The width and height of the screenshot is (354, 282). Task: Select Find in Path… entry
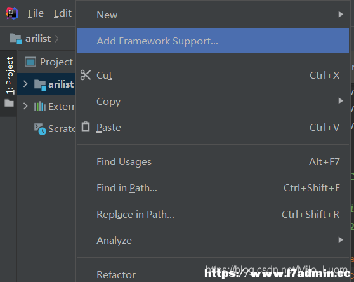click(213, 188)
